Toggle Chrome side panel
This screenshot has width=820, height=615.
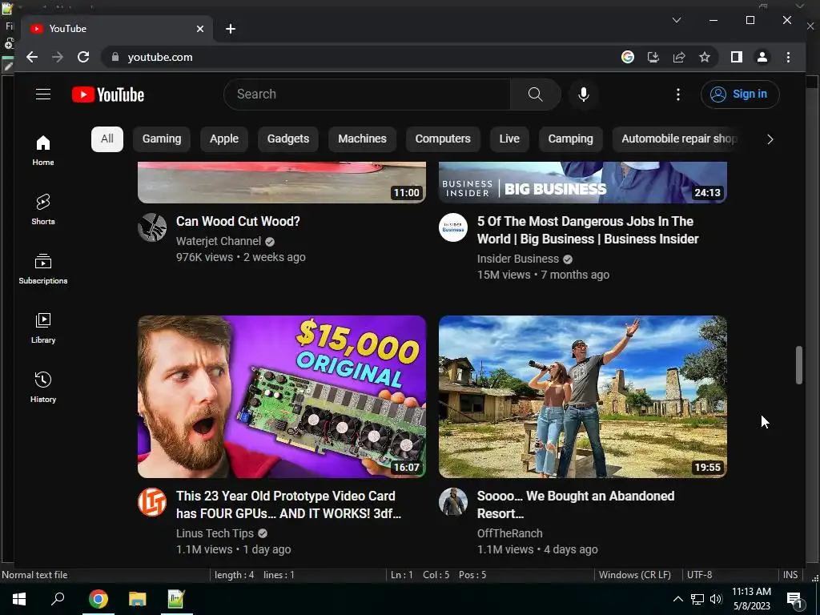[x=737, y=57]
